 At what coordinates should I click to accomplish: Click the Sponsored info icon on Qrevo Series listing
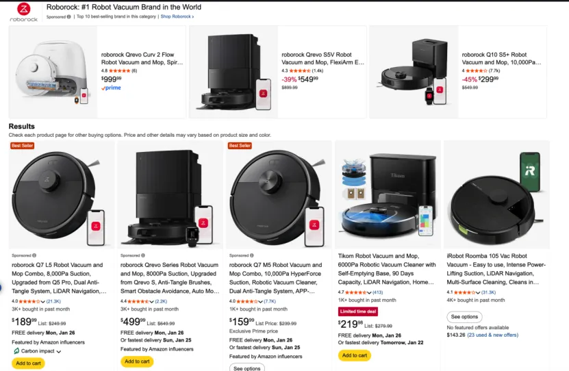[x=143, y=255]
